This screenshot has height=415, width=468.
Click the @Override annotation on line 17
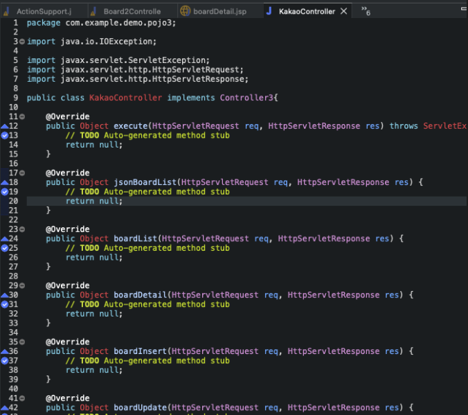click(67, 173)
